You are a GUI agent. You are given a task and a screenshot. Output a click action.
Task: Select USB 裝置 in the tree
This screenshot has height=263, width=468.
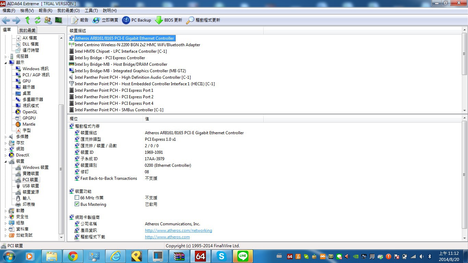click(30, 186)
